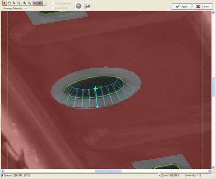Enable the Live Display checkbox

(x=53, y=8)
